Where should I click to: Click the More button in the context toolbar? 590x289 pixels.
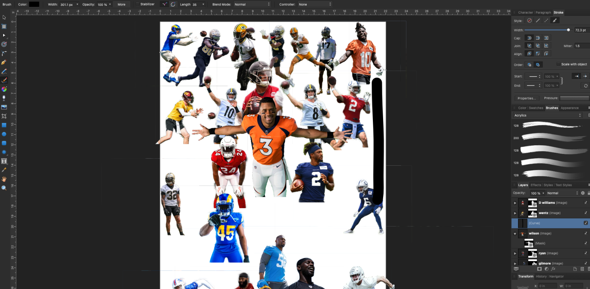122,4
